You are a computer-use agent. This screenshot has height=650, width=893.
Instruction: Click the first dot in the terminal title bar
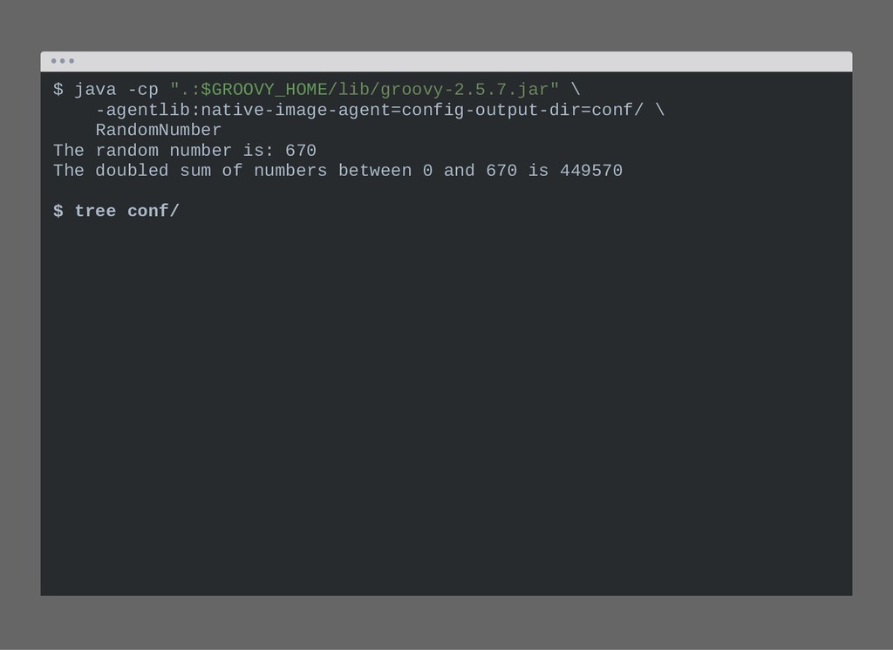53,61
